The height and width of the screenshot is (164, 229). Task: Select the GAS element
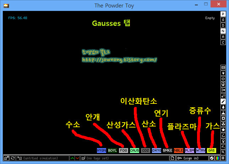click(x=212, y=151)
